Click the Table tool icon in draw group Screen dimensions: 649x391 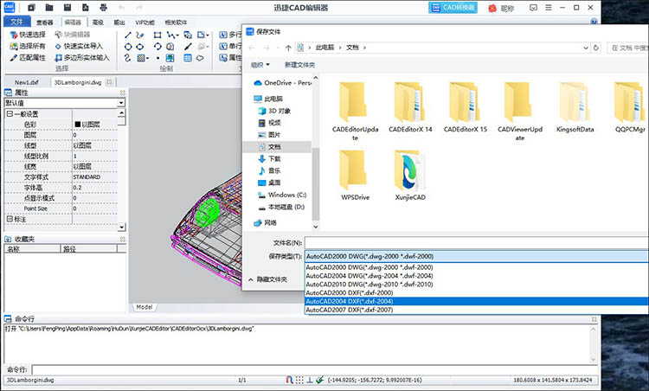[x=188, y=58]
